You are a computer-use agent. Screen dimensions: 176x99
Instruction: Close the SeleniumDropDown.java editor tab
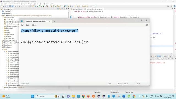(103, 9)
